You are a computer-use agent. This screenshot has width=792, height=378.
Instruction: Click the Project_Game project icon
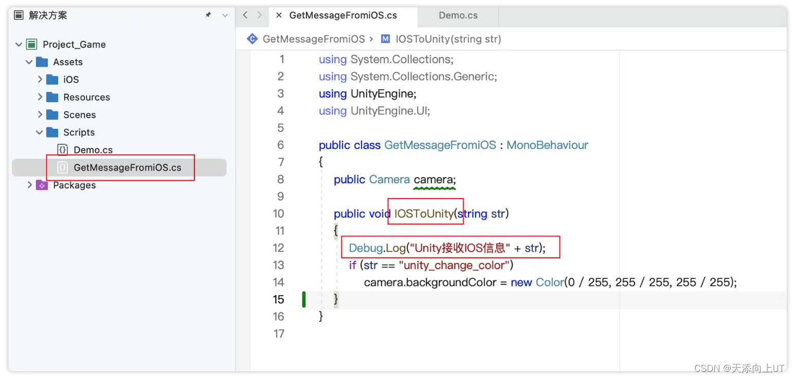click(x=32, y=45)
